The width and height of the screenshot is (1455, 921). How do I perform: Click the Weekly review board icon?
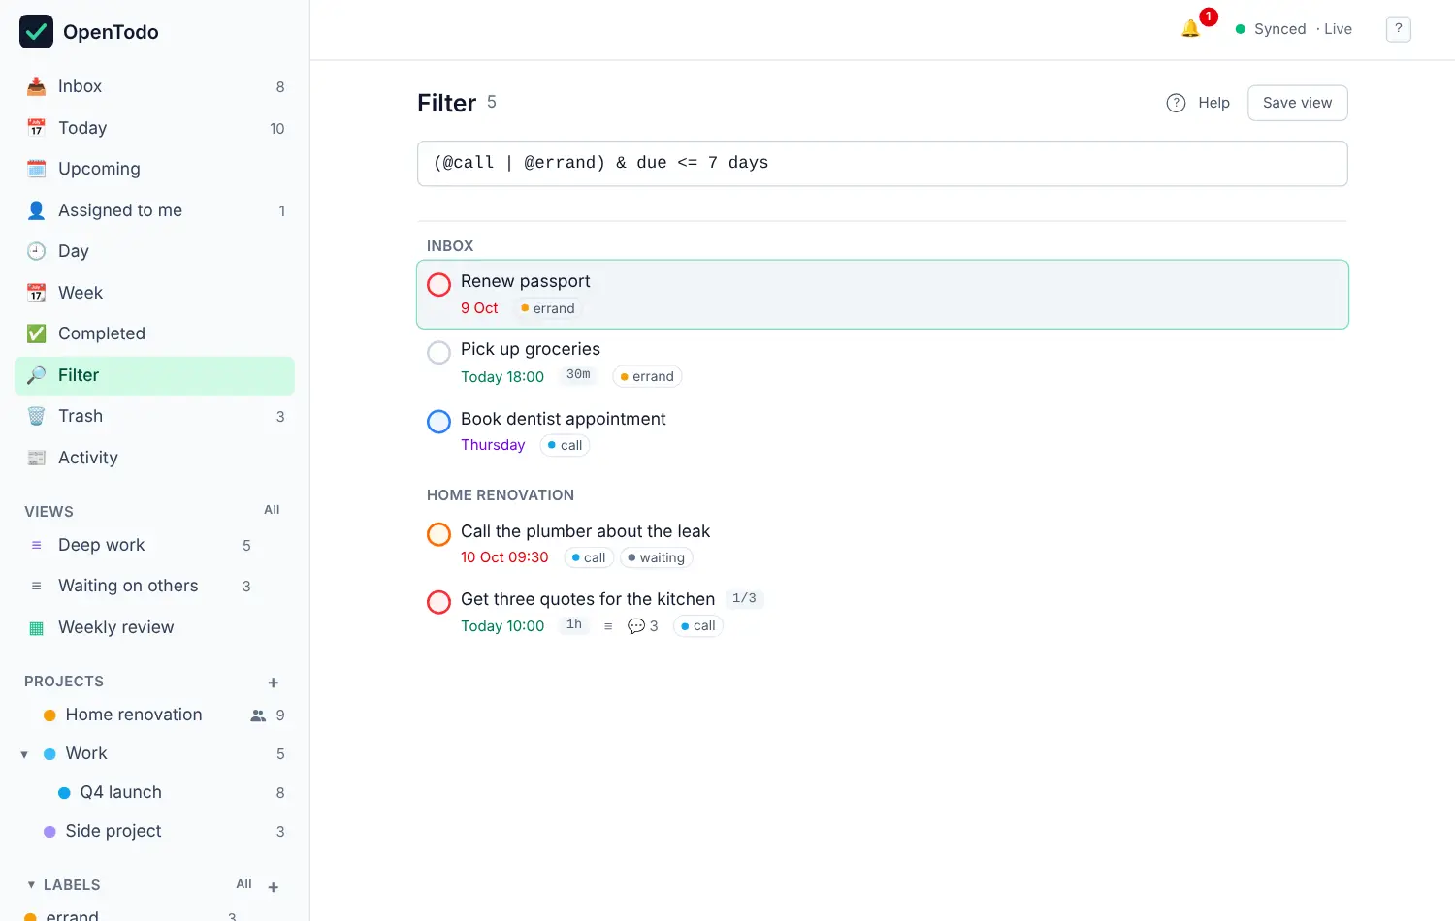point(36,628)
